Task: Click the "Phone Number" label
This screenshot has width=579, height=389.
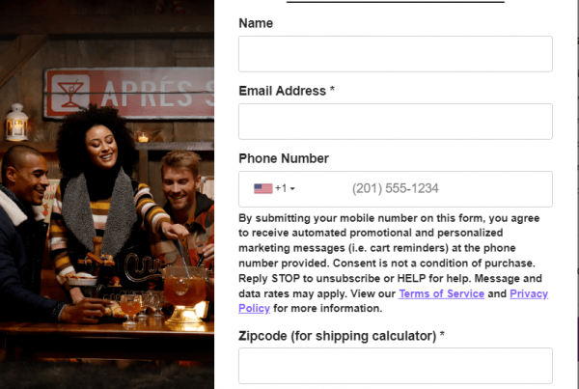Action: tap(284, 158)
